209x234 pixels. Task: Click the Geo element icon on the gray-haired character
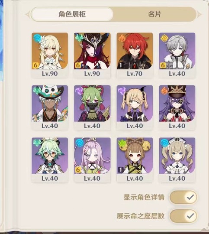coord(164,38)
